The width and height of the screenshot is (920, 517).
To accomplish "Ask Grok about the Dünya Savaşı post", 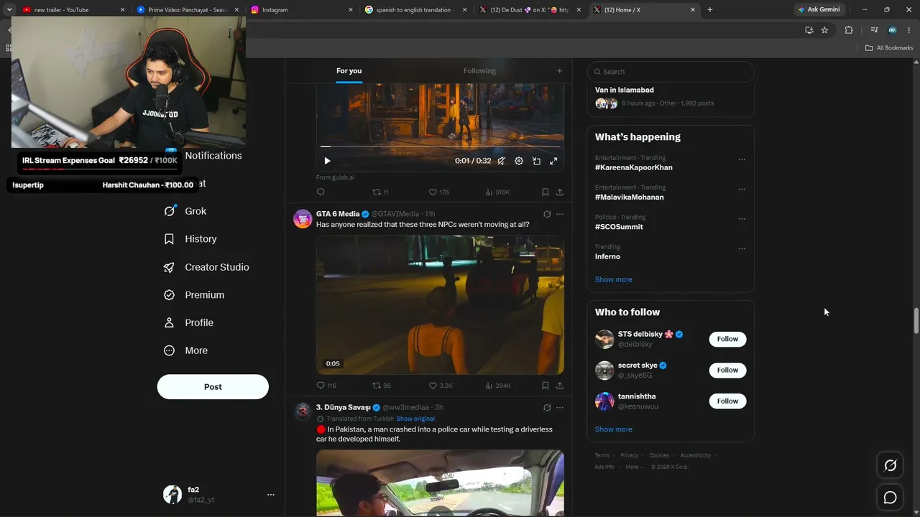I will [547, 407].
